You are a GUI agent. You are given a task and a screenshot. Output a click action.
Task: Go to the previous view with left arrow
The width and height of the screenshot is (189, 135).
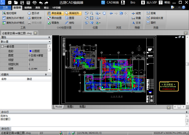(111, 13)
